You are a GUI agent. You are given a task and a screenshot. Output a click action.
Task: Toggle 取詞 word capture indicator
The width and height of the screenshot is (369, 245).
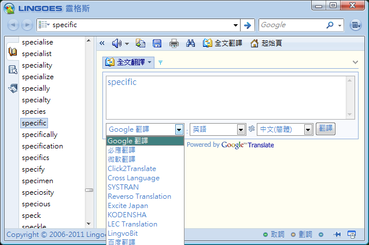[x=274, y=235]
